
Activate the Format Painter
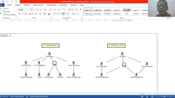pyautogui.click(x=10, y=15)
